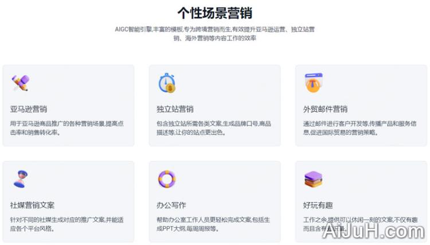Image resolution: width=430 pixels, height=245 pixels.
Task: Click the browser gauge icon above 外贸邮件营销
Action: tap(314, 83)
